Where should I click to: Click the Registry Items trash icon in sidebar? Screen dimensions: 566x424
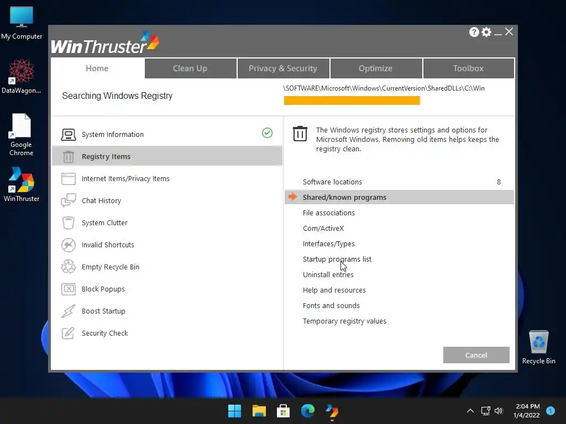pyautogui.click(x=68, y=156)
